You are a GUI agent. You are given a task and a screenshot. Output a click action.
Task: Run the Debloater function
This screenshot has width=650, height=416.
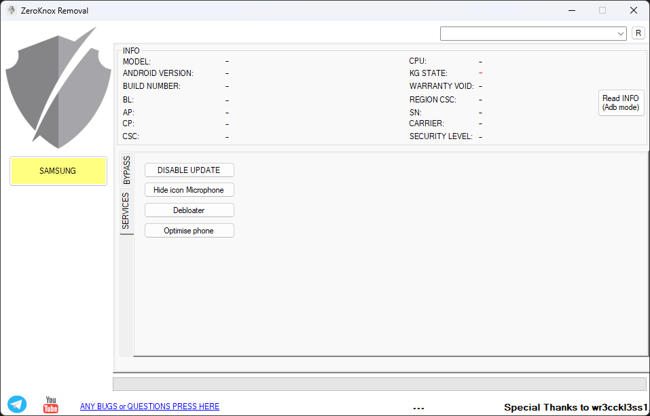pyautogui.click(x=189, y=210)
